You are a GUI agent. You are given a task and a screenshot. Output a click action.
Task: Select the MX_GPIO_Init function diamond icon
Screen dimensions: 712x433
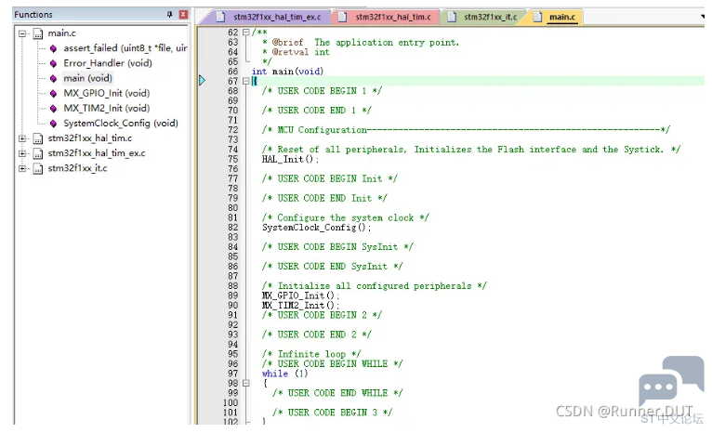(54, 93)
